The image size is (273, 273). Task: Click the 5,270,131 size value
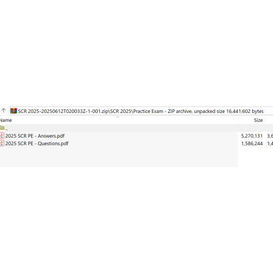pyautogui.click(x=252, y=136)
